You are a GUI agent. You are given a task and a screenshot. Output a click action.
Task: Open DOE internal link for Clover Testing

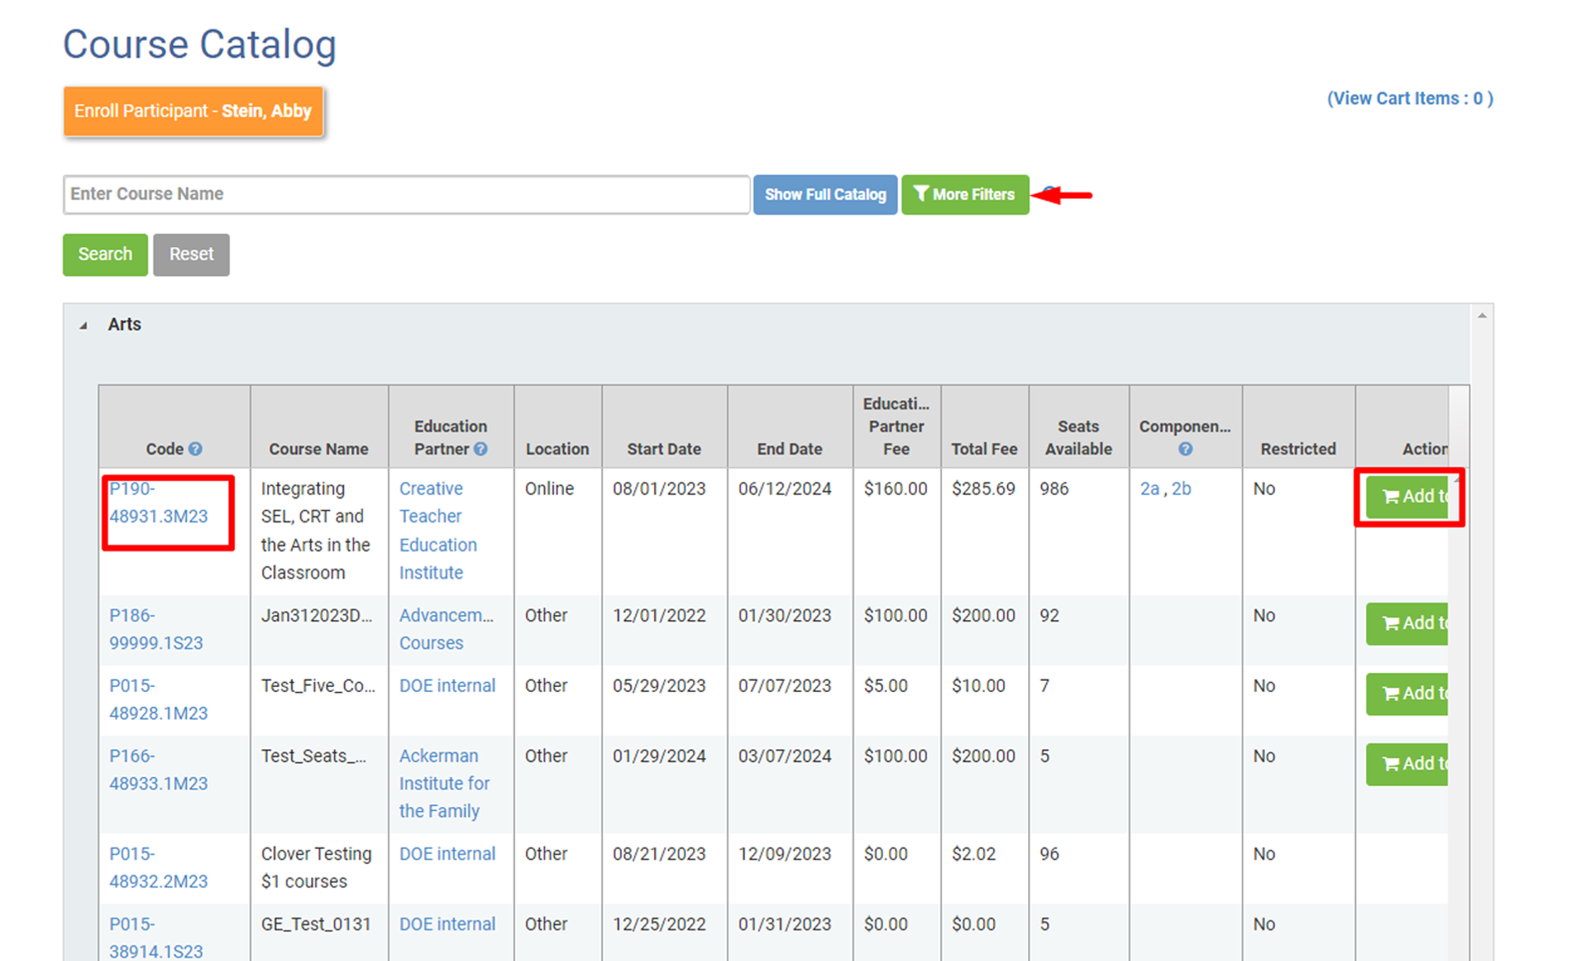(448, 854)
